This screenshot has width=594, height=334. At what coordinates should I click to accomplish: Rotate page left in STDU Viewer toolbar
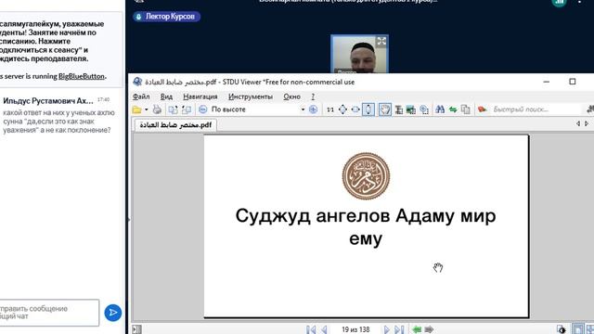coord(173,109)
